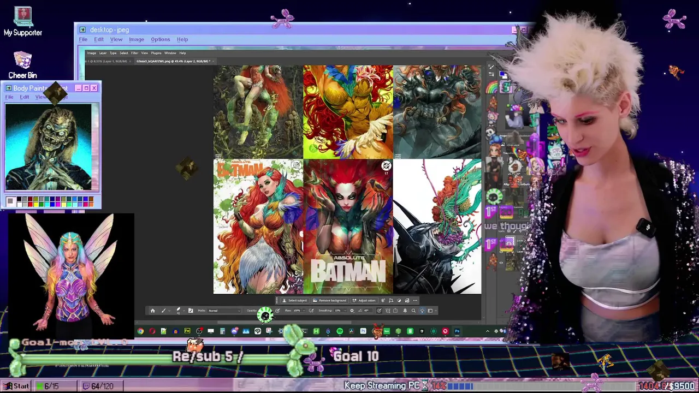
Task: Open Opera browser taskbar icon
Action: point(152,331)
